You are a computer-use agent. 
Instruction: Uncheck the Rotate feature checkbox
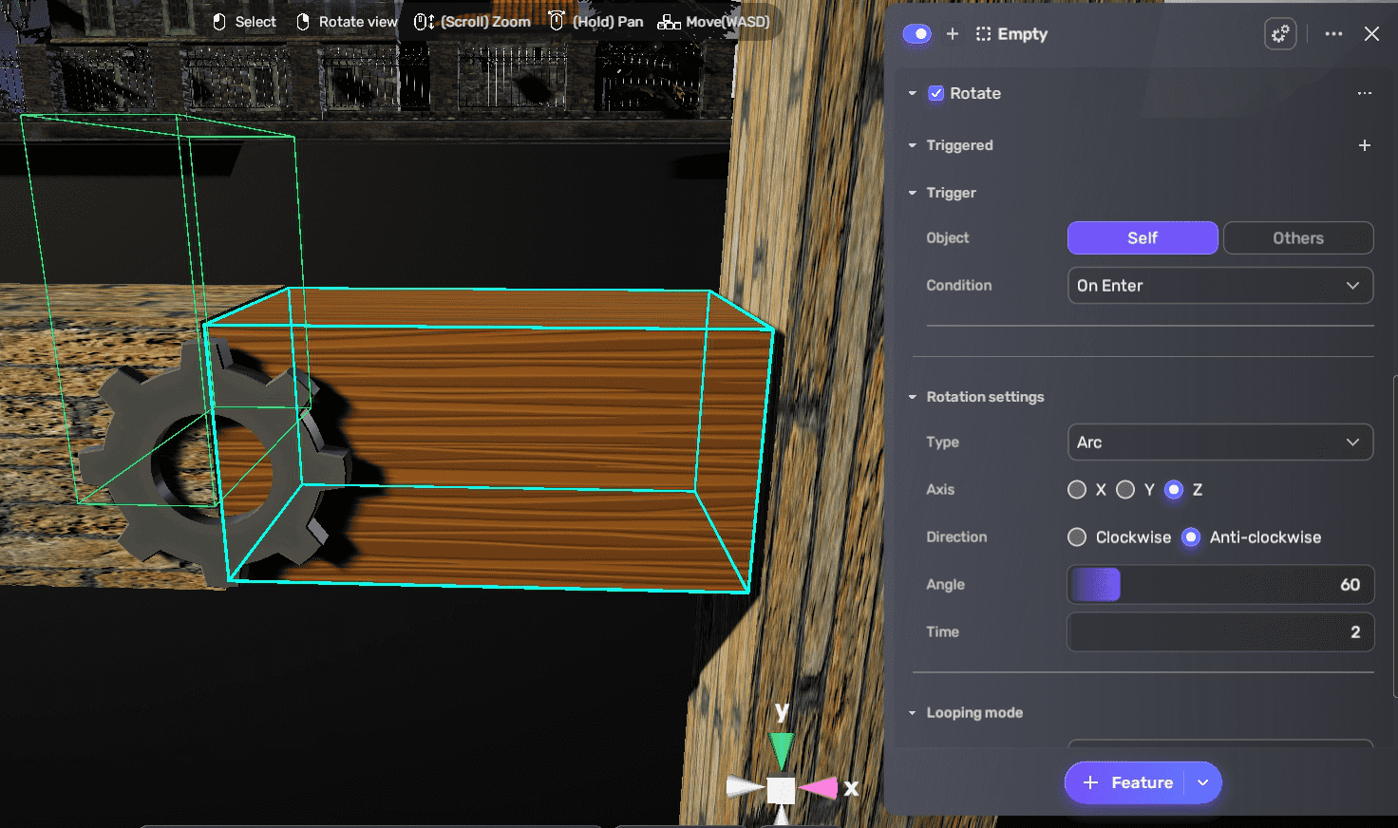tap(936, 93)
